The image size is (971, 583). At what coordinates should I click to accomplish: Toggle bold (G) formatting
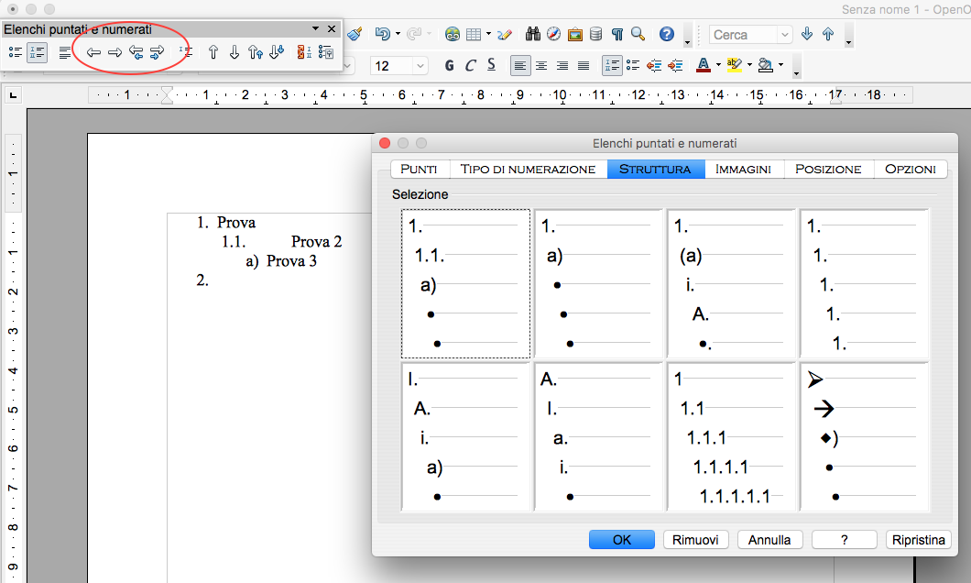pyautogui.click(x=450, y=65)
